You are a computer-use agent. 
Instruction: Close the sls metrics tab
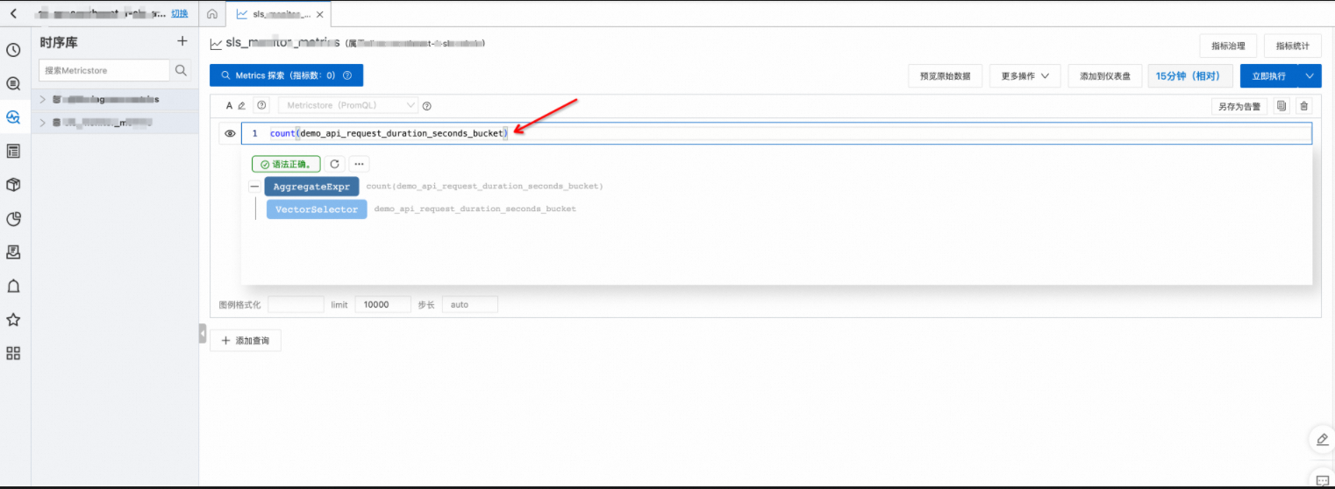click(319, 15)
